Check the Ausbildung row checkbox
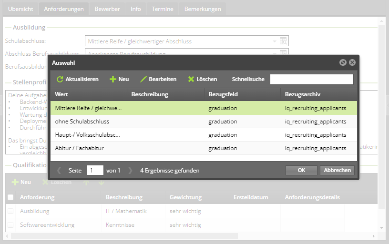This screenshot has height=244, width=389. (10, 211)
